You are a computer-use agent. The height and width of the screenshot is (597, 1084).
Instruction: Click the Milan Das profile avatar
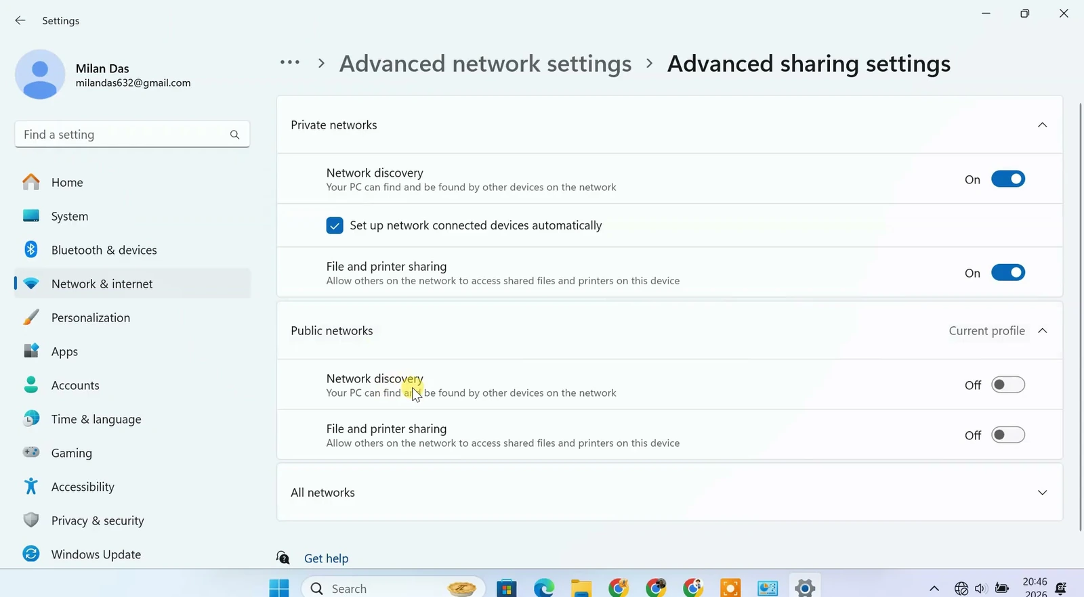tap(40, 74)
